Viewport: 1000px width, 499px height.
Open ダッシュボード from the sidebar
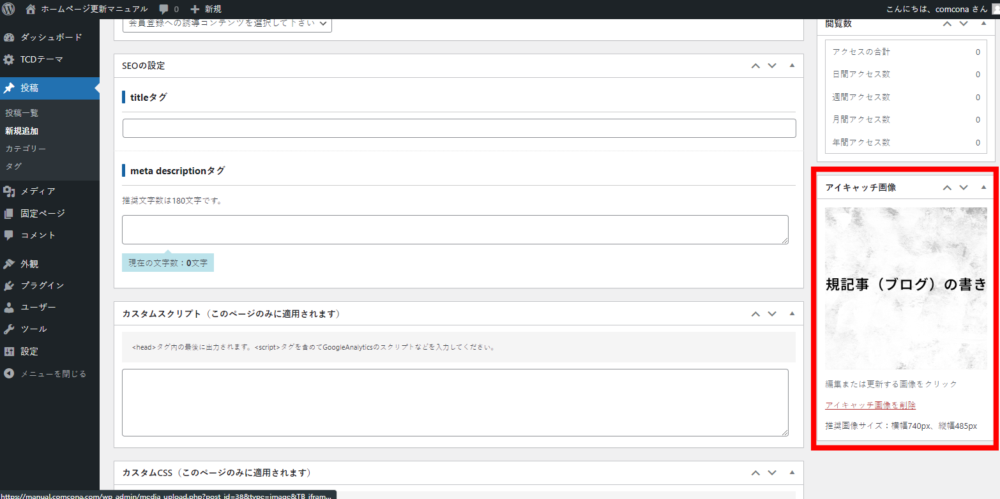pyautogui.click(x=50, y=37)
